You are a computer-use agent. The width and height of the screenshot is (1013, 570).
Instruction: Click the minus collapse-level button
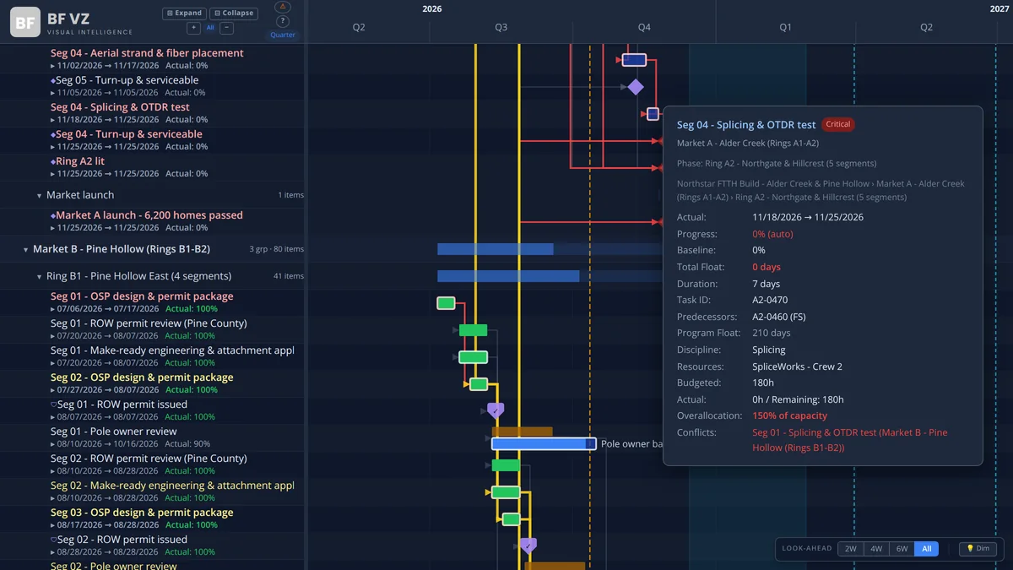point(226,28)
